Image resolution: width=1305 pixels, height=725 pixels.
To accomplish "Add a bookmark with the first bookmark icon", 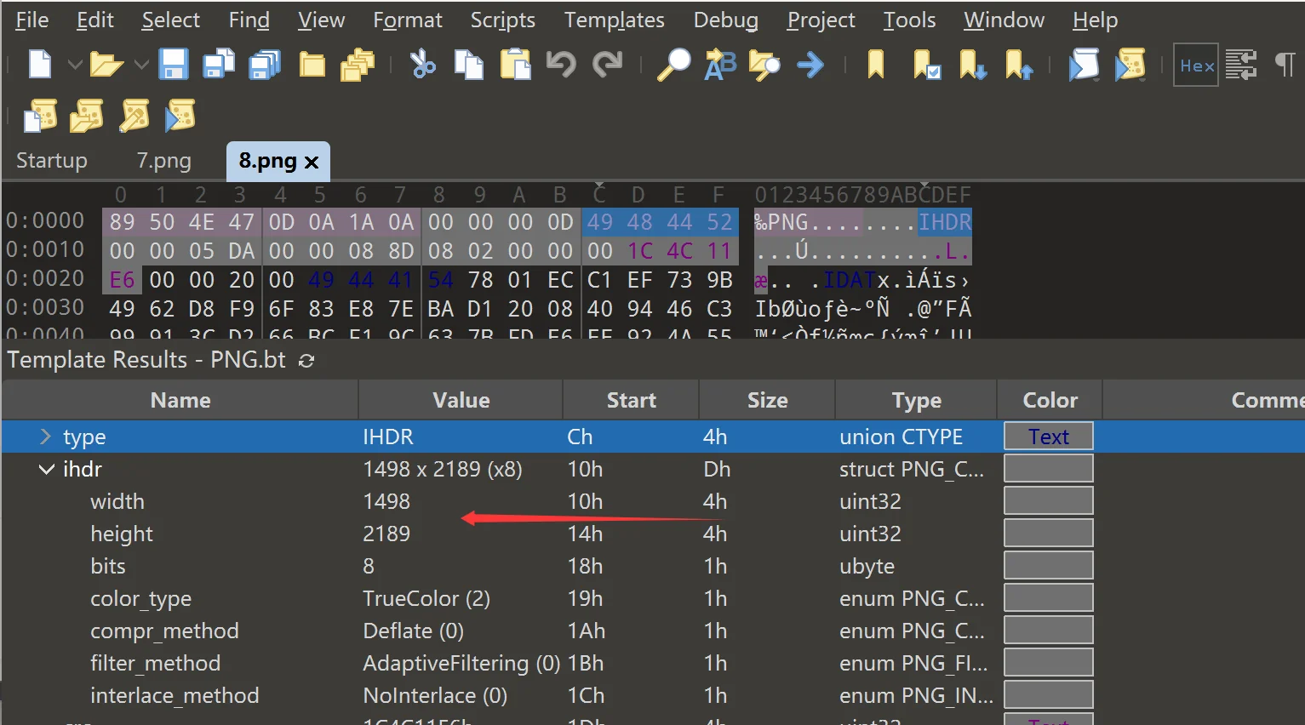I will click(875, 65).
